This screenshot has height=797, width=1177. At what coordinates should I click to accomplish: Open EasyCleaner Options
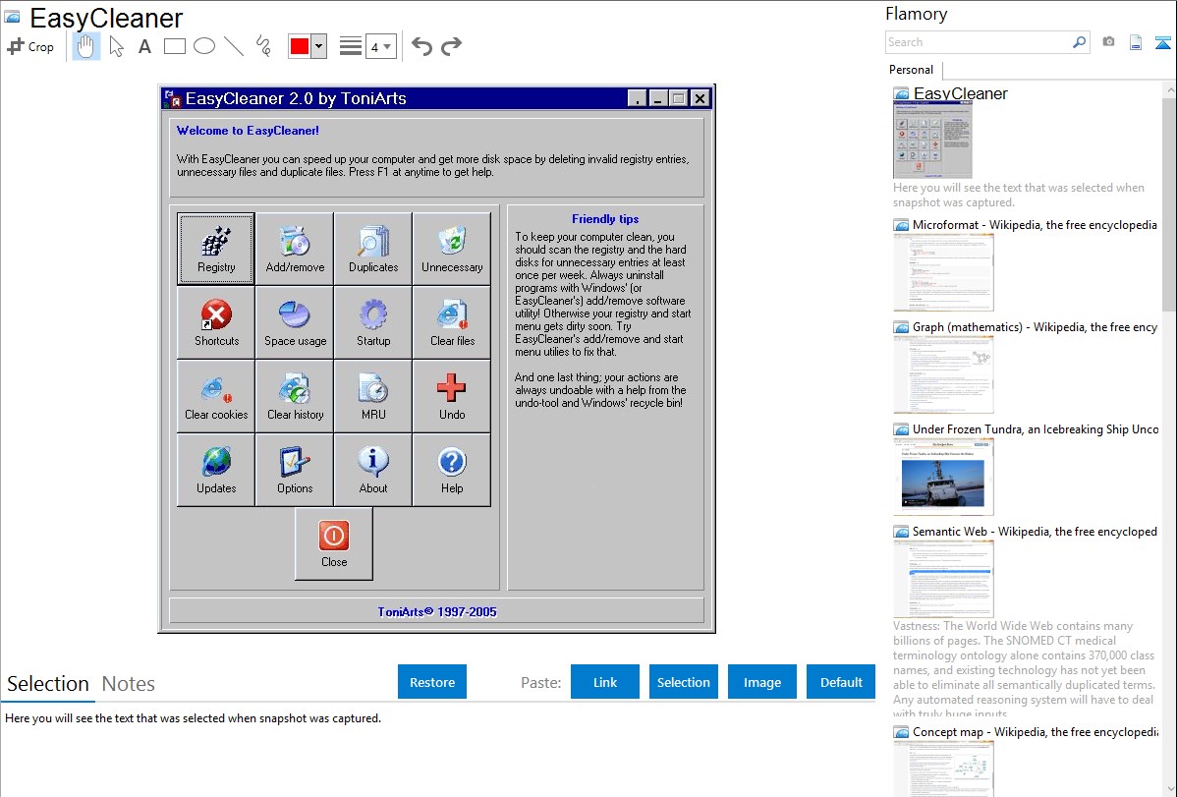295,470
